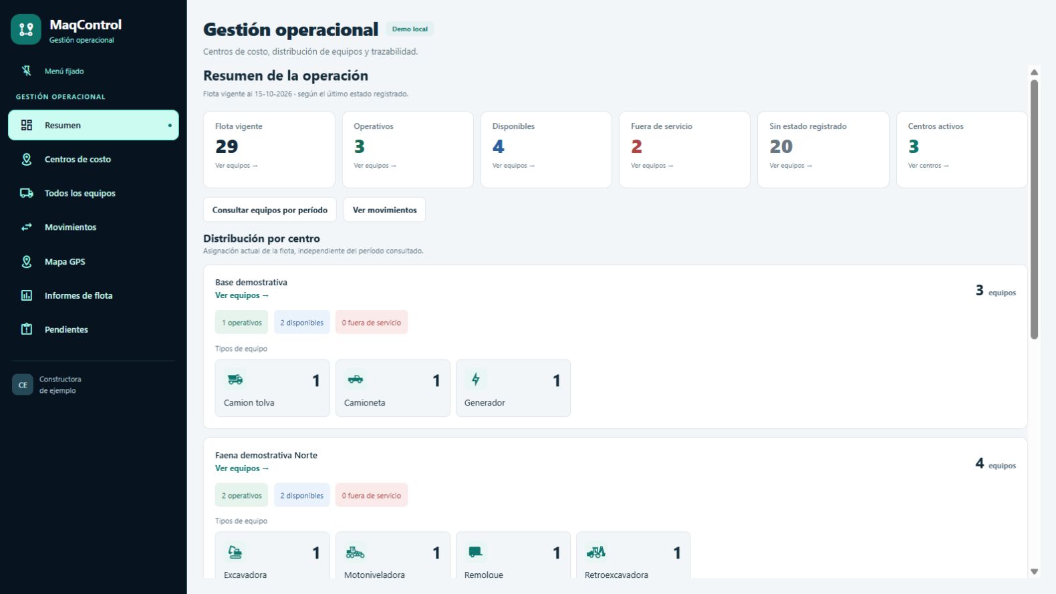Click the 1 operativos badge

(x=242, y=323)
